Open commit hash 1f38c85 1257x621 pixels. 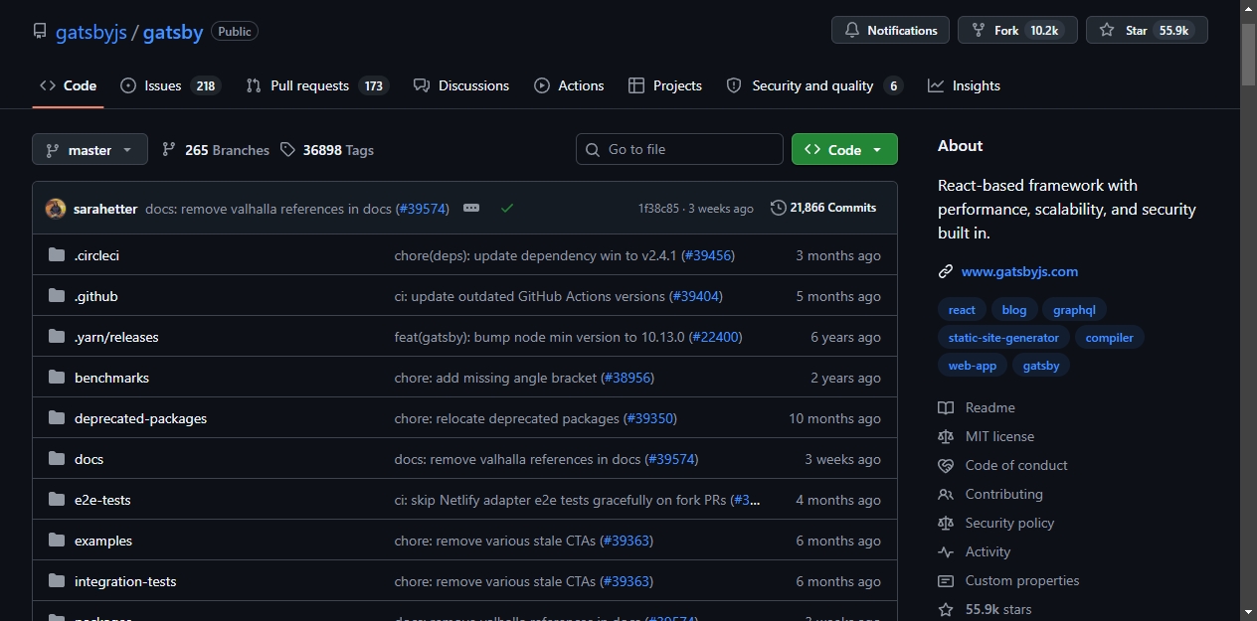click(x=658, y=209)
